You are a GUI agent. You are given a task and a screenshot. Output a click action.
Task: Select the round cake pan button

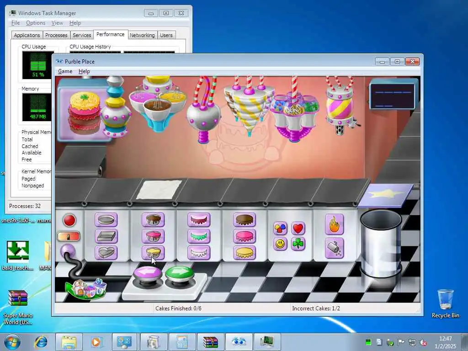tap(106, 220)
